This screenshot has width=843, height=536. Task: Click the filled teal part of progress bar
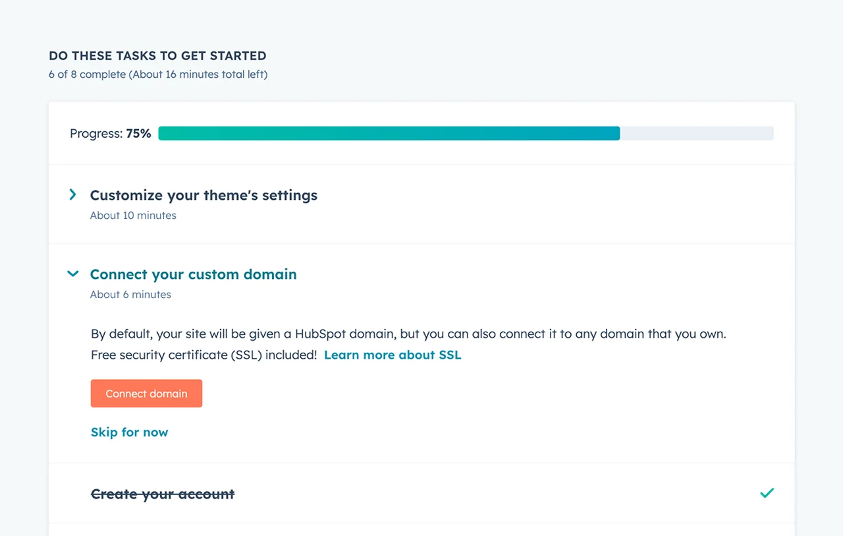pyautogui.click(x=389, y=134)
